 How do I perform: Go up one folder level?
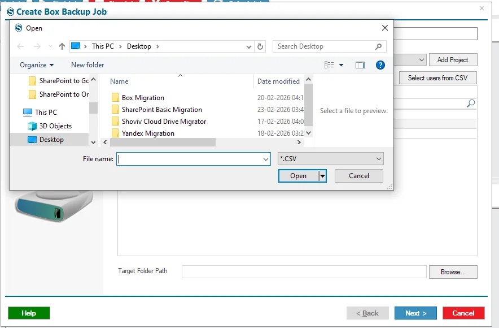coord(62,46)
